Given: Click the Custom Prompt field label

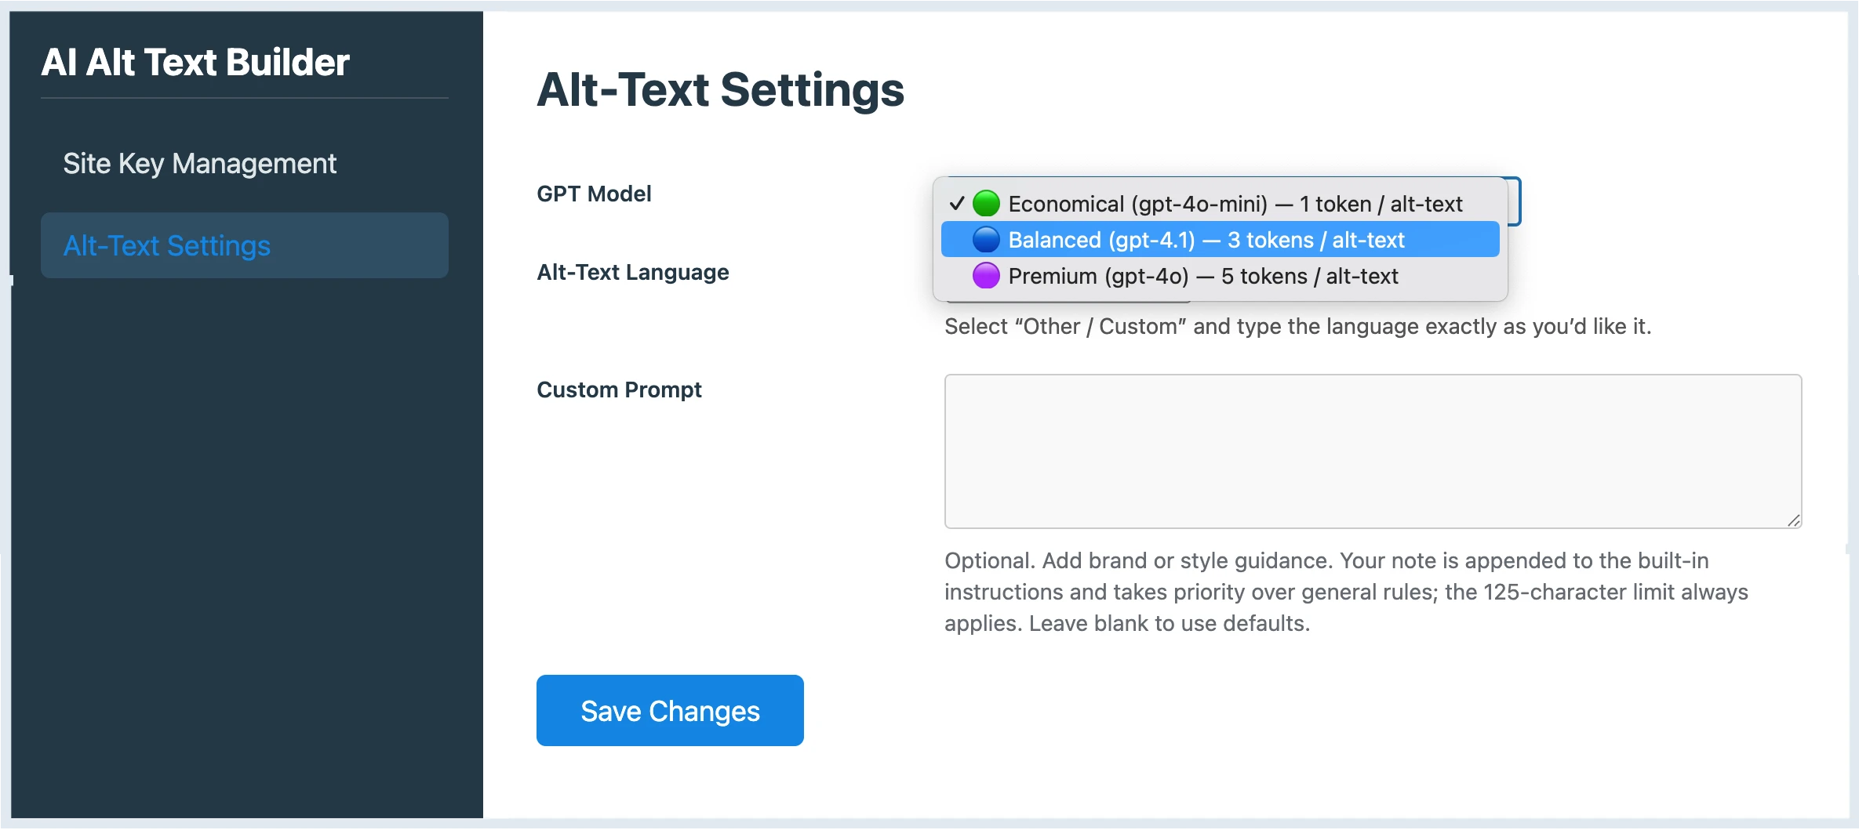Looking at the screenshot, I should point(619,390).
